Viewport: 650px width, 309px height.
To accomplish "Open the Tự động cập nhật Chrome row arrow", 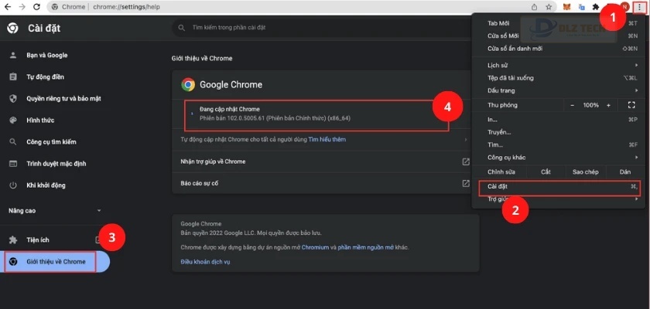I will (x=466, y=140).
